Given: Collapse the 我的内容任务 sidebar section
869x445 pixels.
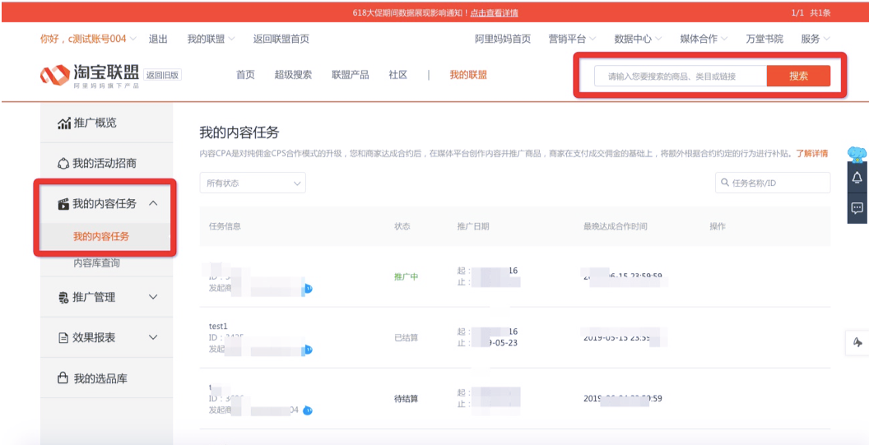Looking at the screenshot, I should 108,203.
